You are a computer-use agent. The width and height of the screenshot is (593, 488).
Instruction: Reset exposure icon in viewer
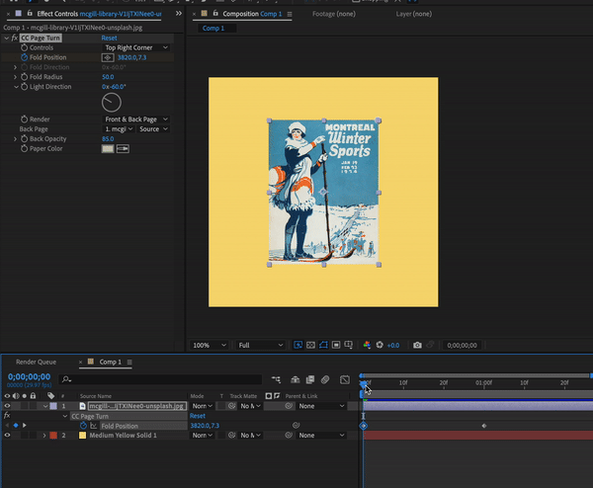coord(380,345)
